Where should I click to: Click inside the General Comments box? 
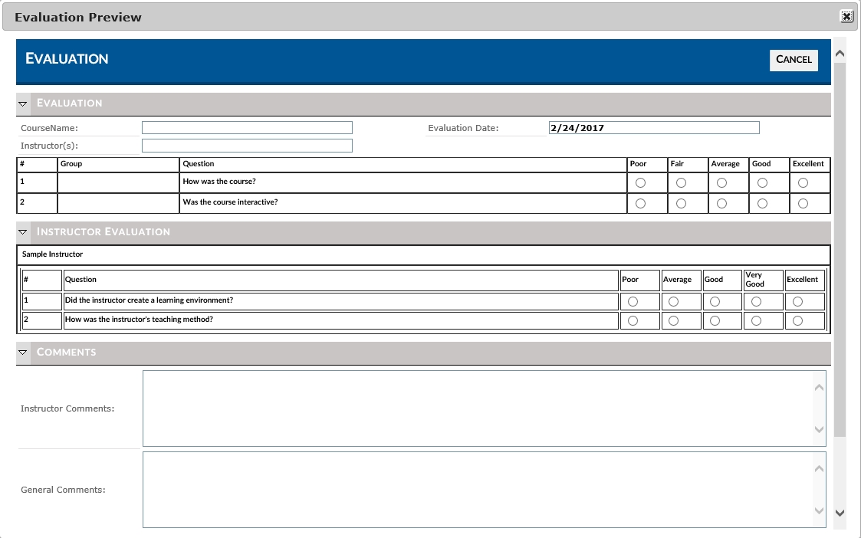pyautogui.click(x=475, y=490)
